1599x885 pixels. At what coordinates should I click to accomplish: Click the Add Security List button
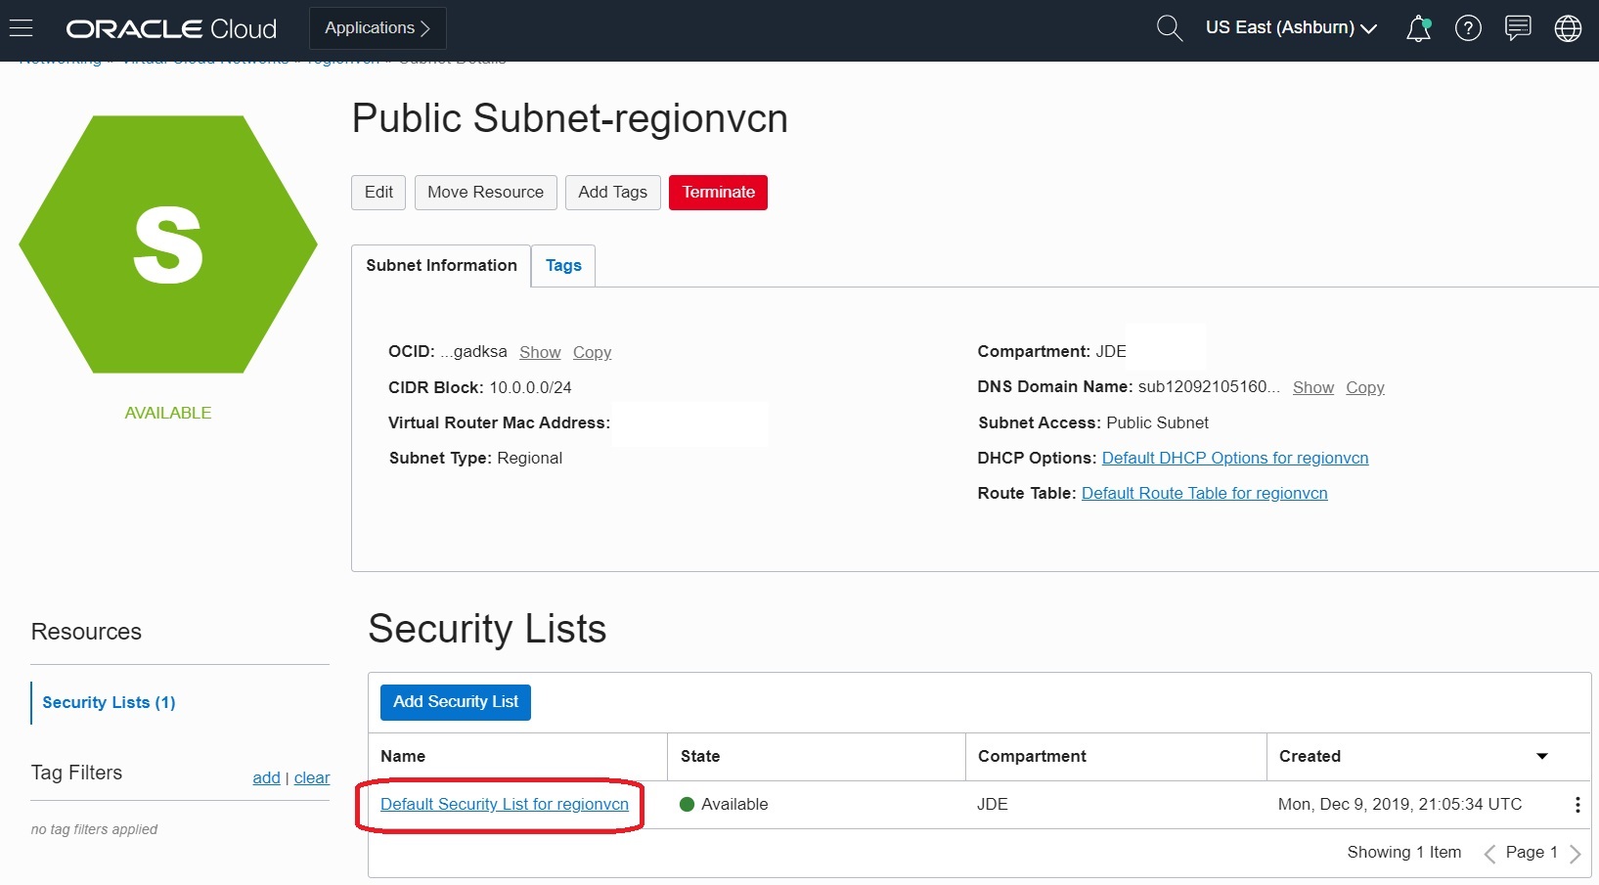[x=455, y=702]
